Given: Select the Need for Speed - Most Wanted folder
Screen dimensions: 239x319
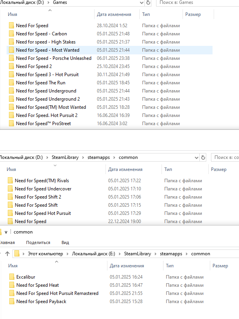Looking at the screenshot, I should pos(110,50).
